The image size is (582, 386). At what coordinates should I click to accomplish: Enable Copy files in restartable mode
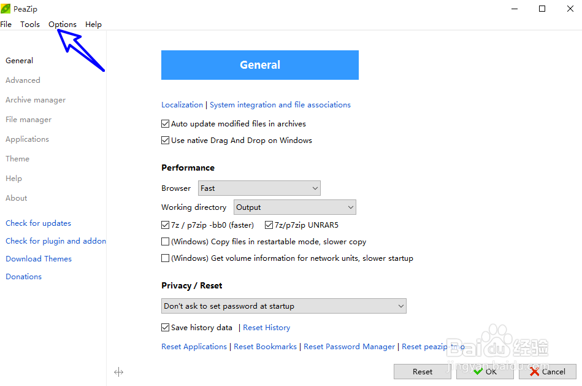[264, 242]
